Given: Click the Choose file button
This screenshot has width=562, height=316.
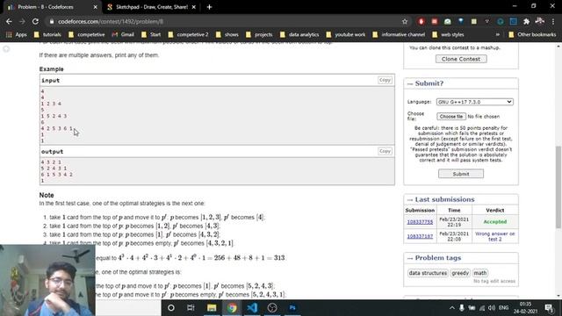Looking at the screenshot, I should [x=450, y=117].
